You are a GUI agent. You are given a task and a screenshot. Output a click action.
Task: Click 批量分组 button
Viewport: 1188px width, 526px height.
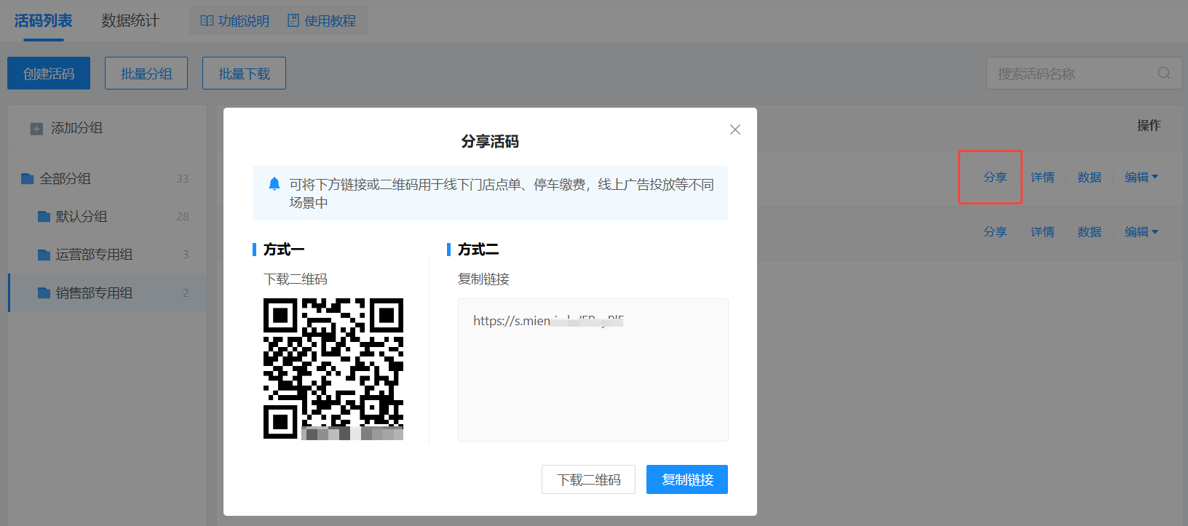click(x=146, y=73)
